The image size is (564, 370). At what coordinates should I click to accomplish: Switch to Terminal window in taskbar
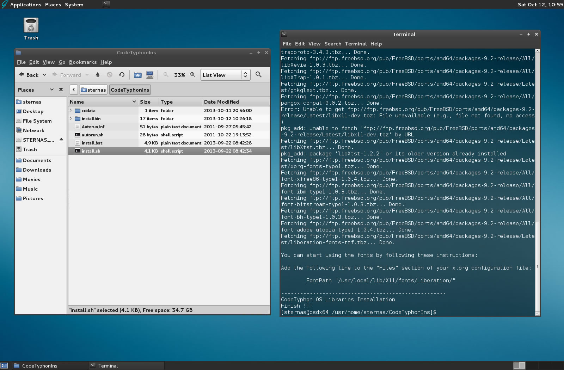[126, 366]
